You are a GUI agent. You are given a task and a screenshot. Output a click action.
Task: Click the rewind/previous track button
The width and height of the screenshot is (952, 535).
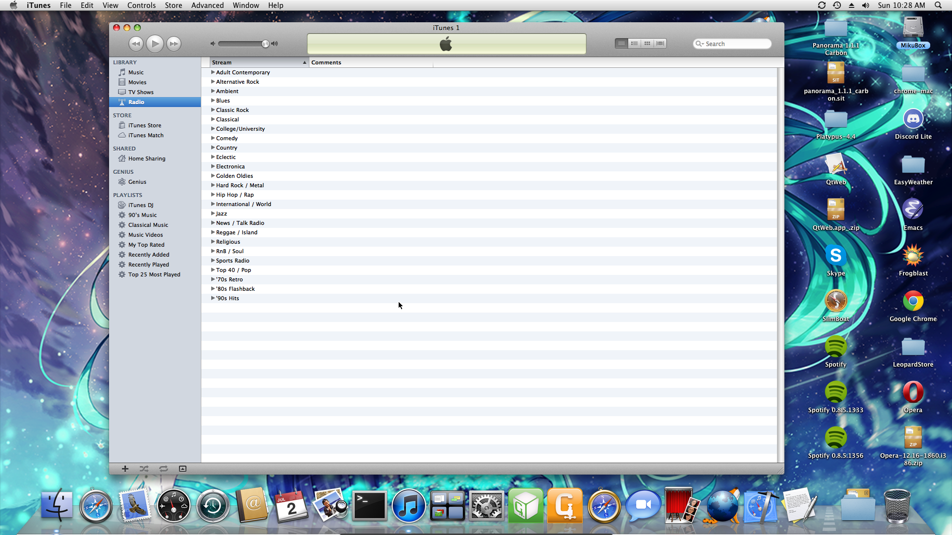[136, 44]
